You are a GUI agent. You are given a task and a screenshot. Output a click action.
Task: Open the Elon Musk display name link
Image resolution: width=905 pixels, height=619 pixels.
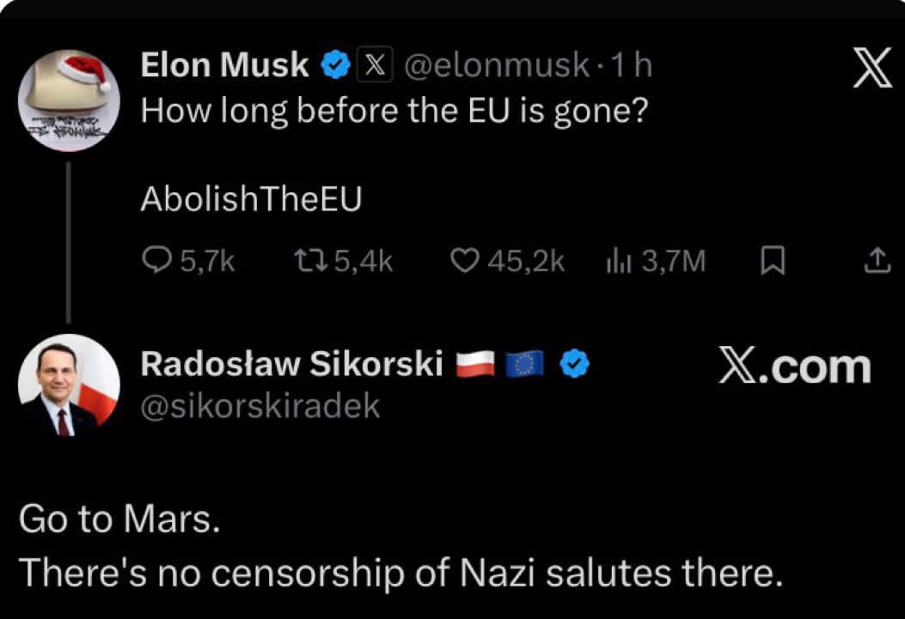pos(225,65)
